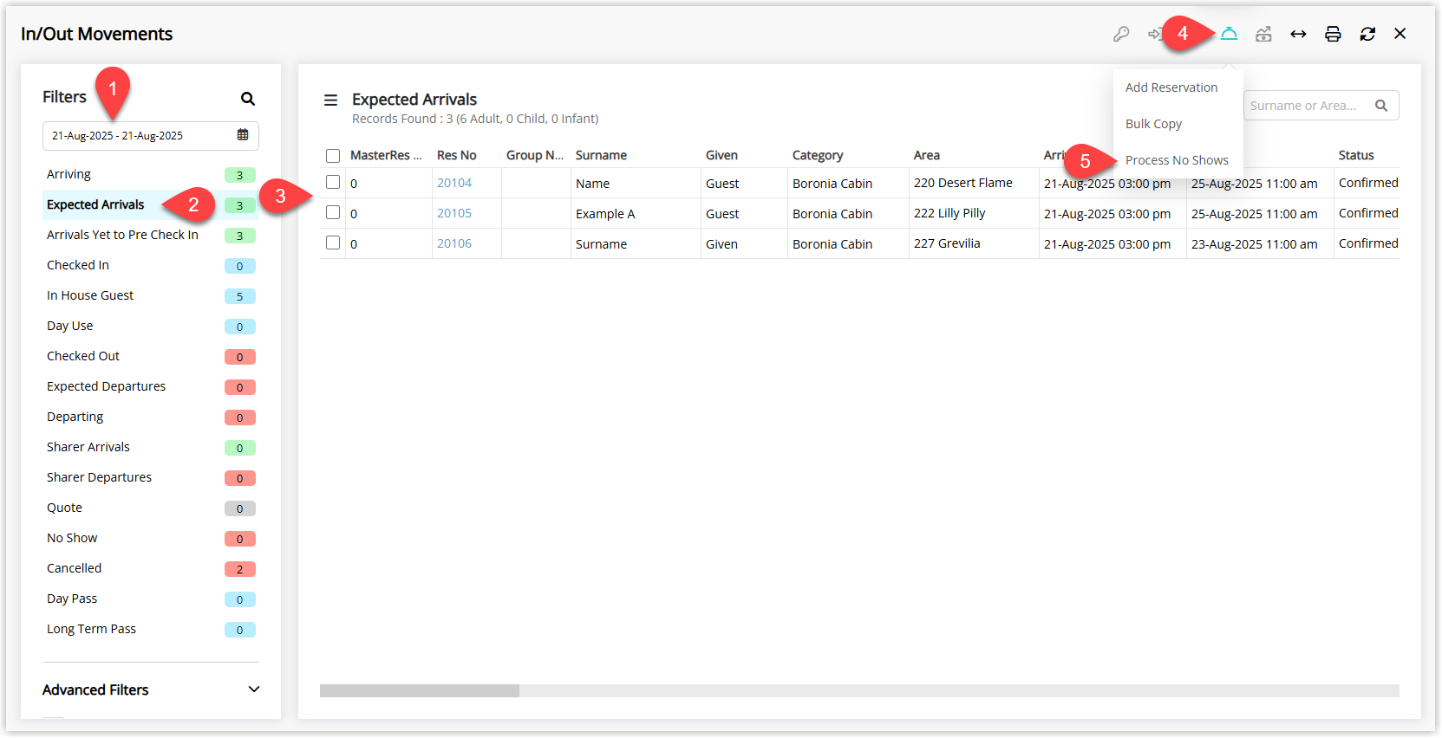Tick checkbox for reservation 20106
Screen dimensions: 1442x738
(x=333, y=243)
